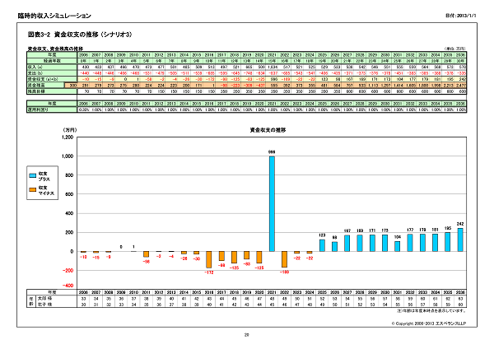Viewport: 494px width, 349px height.
Task: Click the page number 29 at bottom
Action: coord(246,334)
